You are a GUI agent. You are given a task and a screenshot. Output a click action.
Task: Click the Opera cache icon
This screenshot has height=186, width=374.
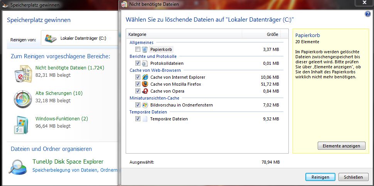click(145, 91)
